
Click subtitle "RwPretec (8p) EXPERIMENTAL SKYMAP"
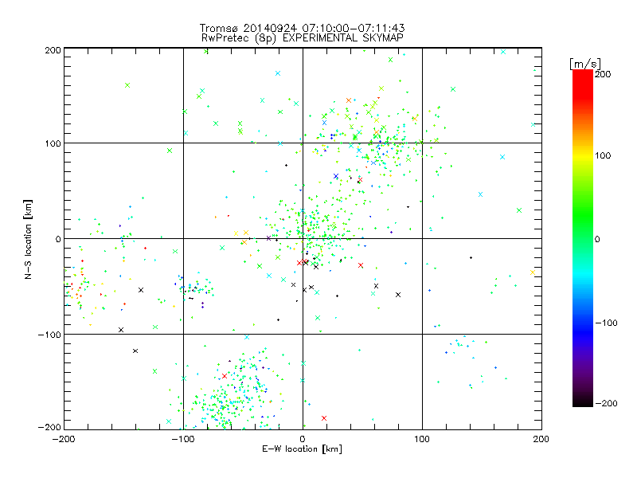pos(303,37)
